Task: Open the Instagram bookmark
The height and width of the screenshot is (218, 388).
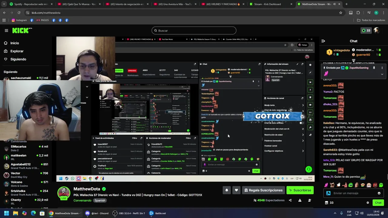Action: tap(19, 20)
